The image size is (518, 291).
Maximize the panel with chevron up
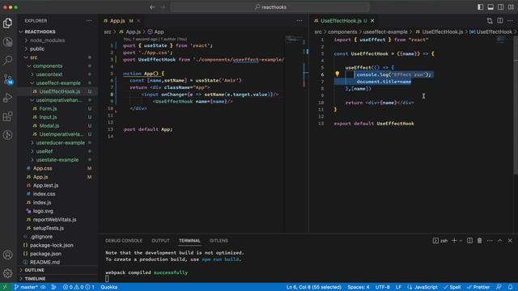tap(500, 241)
